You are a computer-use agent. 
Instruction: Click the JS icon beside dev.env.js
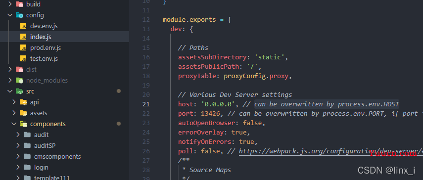(23, 26)
